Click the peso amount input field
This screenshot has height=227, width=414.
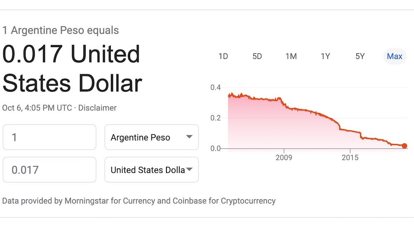click(x=49, y=137)
